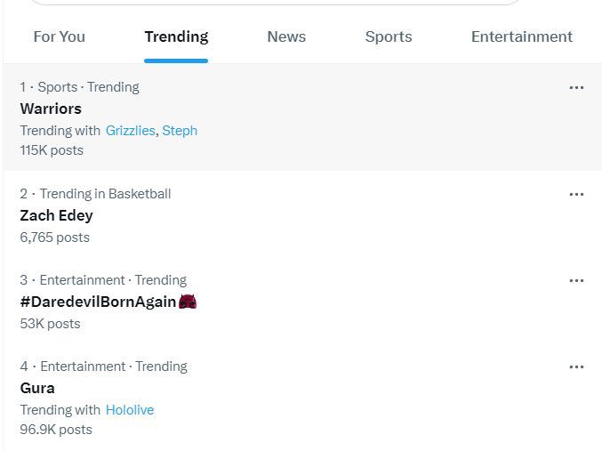Select the Trending tab
This screenshot has width=602, height=451.
coord(176,36)
